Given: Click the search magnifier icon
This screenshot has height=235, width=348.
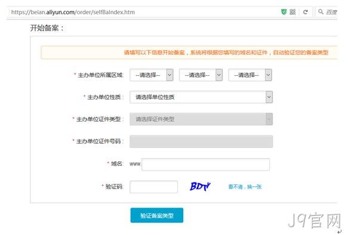Looking at the screenshot, I should coord(321,11).
